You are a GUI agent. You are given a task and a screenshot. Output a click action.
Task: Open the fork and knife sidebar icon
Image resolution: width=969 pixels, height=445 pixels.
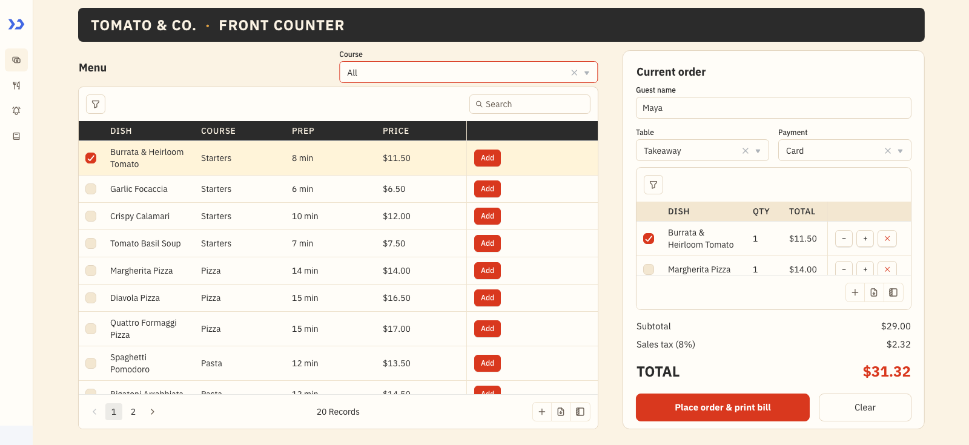pos(16,85)
